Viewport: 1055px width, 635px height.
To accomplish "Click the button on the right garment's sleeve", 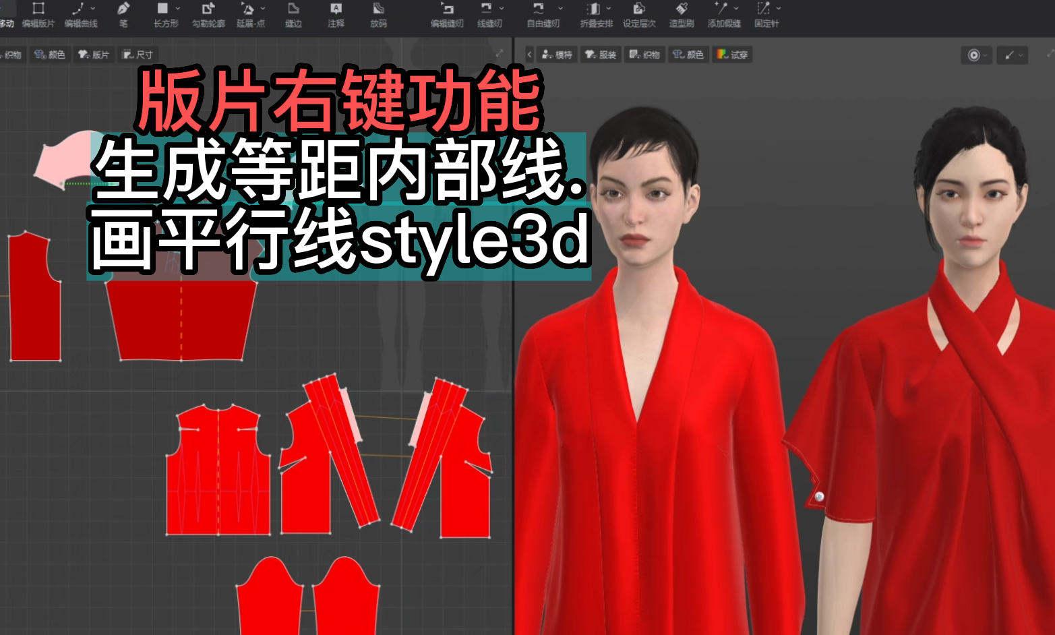I will [819, 496].
